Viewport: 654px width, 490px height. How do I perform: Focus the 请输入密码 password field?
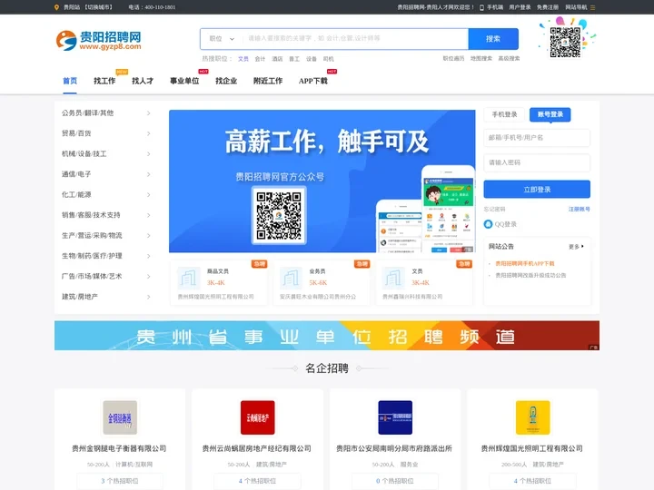[x=537, y=162]
